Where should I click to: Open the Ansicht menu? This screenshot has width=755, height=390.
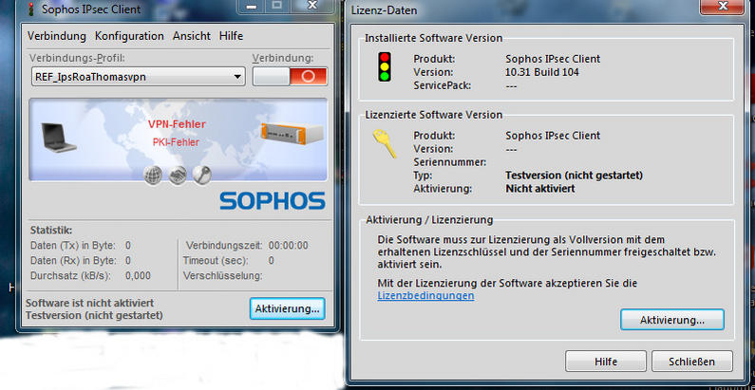tap(192, 36)
